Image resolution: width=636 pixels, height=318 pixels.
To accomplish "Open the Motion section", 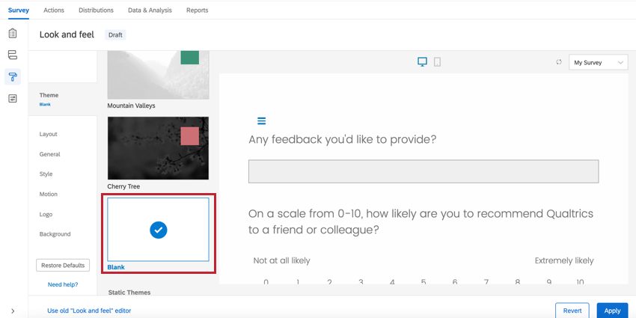I will tap(49, 195).
